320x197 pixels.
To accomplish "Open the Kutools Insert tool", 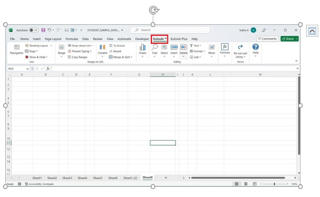I will (x=174, y=50).
